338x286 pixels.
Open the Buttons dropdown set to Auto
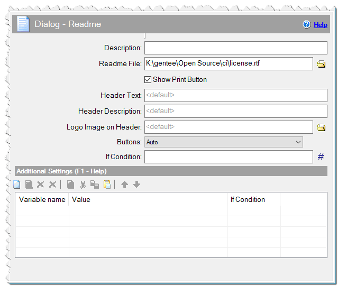[x=224, y=142]
